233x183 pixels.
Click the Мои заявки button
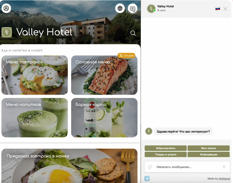pos(208,148)
